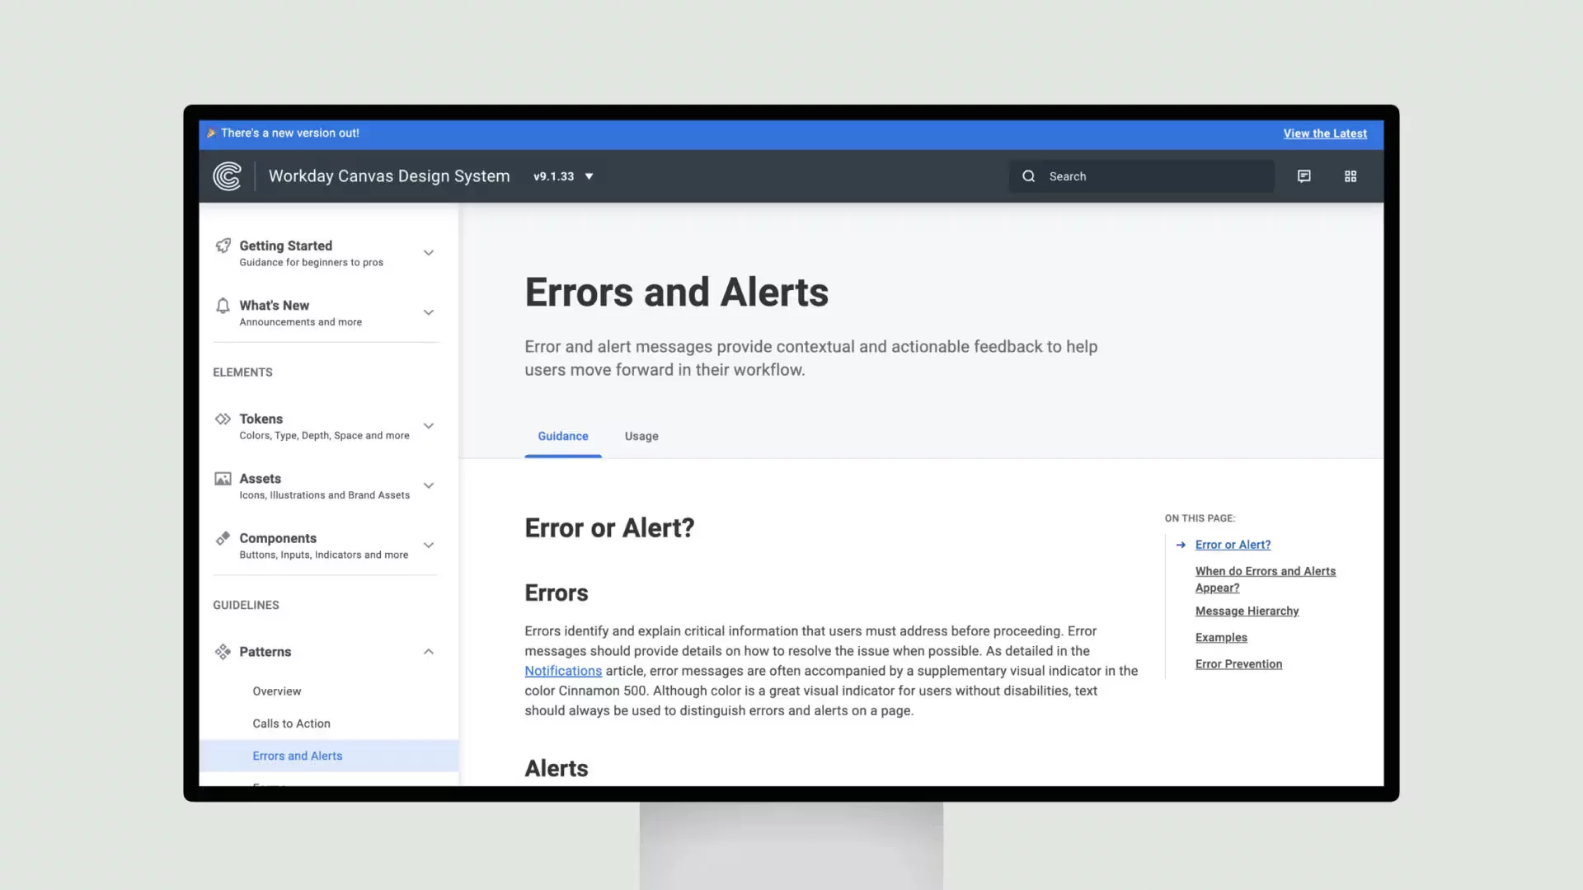This screenshot has width=1583, height=890.
Task: Click the search magnifier icon
Action: (x=1027, y=176)
